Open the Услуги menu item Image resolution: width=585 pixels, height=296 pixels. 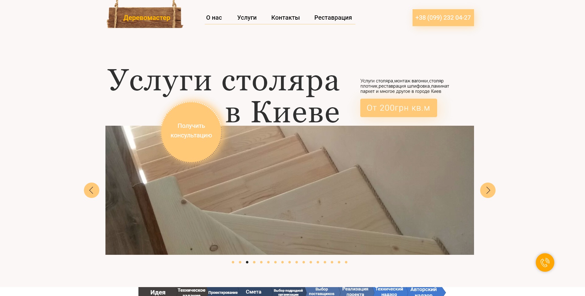point(247,18)
